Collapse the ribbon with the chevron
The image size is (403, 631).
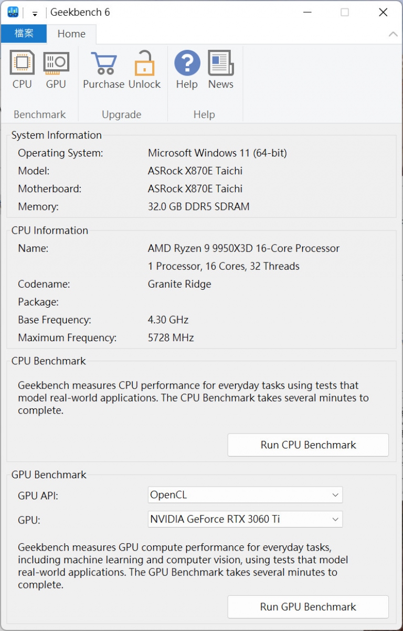point(393,34)
